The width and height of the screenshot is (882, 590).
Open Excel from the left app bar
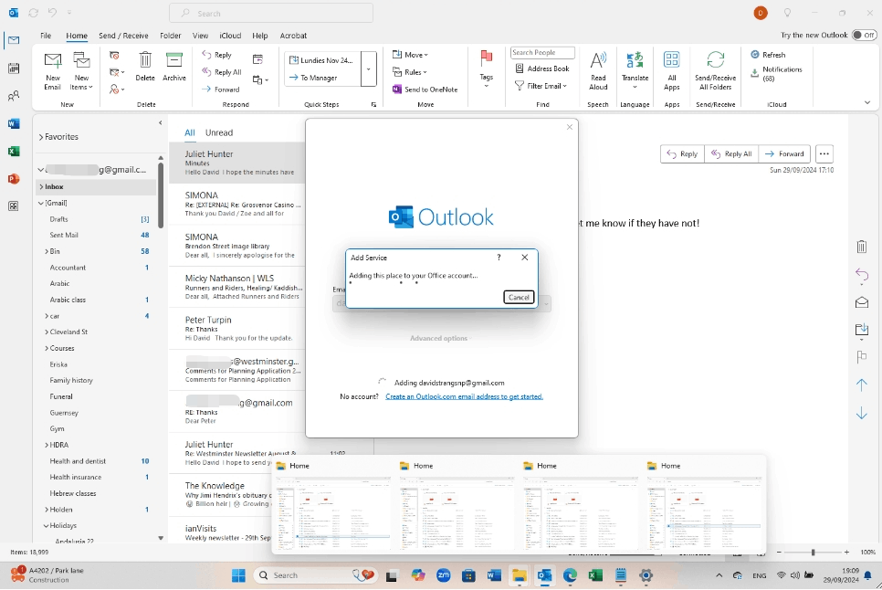coord(14,152)
